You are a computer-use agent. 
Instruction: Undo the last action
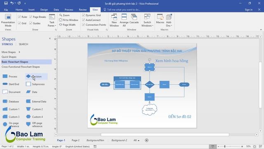pos(12,3)
